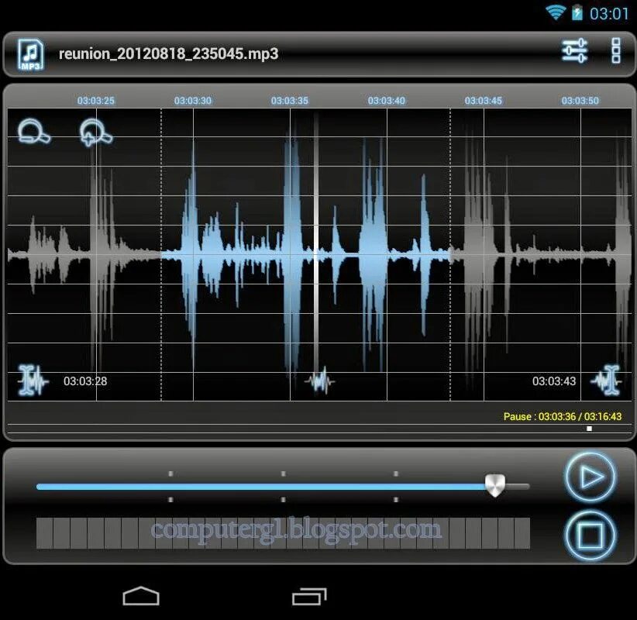Zoom out the waveform with minus magnifier
Image resolution: width=637 pixels, height=620 pixels.
[x=34, y=131]
